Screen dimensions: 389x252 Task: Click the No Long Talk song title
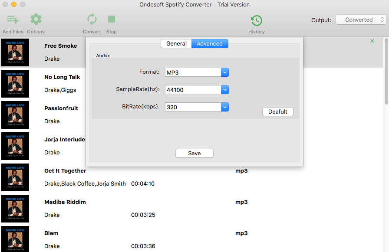tap(62, 77)
